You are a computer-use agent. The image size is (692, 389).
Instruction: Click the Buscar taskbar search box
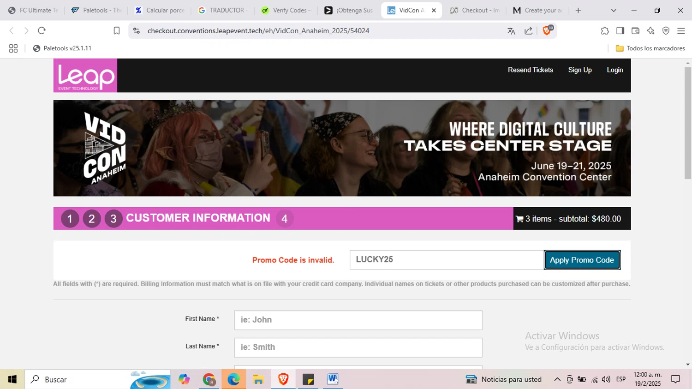pyautogui.click(x=98, y=379)
